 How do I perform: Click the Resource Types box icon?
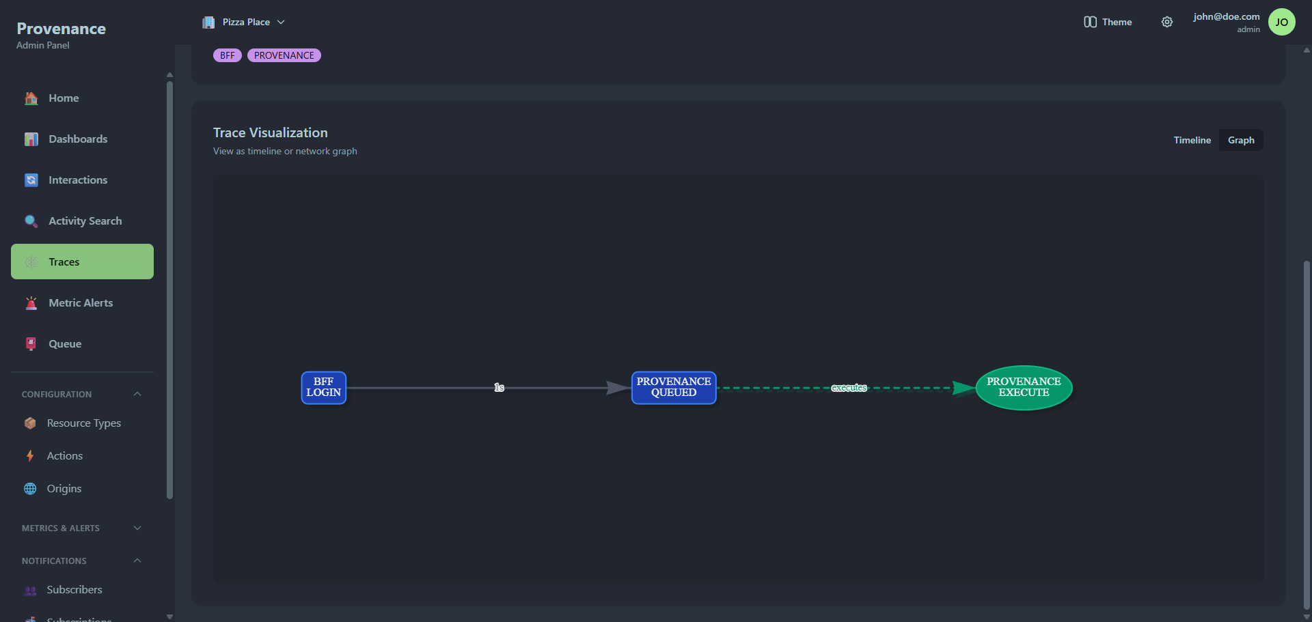pyautogui.click(x=31, y=423)
